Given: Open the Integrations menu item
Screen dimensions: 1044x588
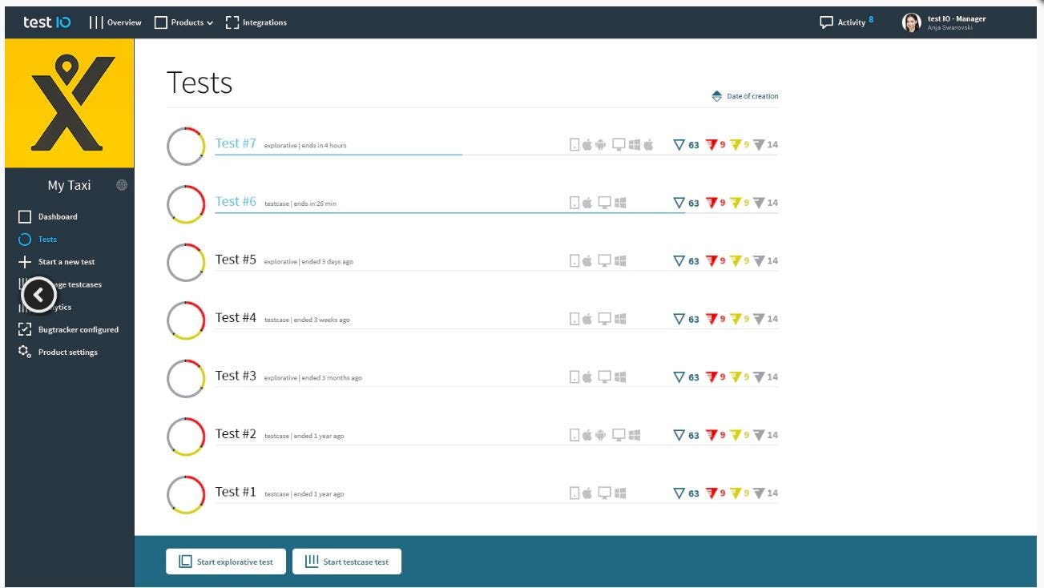Looking at the screenshot, I should click(263, 22).
